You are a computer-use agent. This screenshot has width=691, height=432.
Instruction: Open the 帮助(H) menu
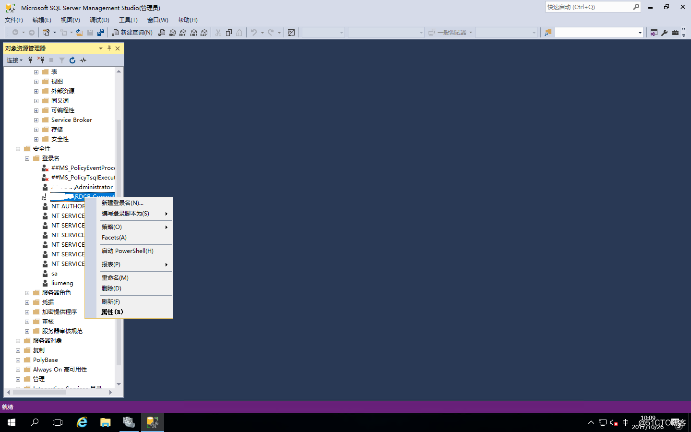[188, 20]
